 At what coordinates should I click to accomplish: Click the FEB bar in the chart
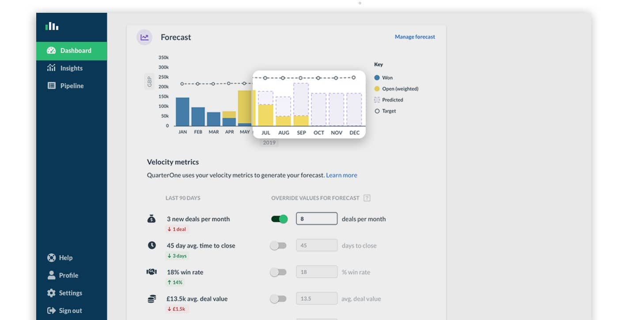pyautogui.click(x=198, y=116)
